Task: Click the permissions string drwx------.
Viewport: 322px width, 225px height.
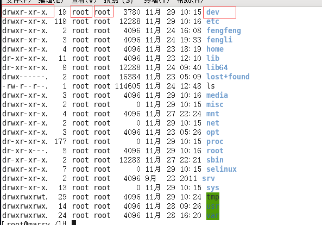Action: click(25, 77)
